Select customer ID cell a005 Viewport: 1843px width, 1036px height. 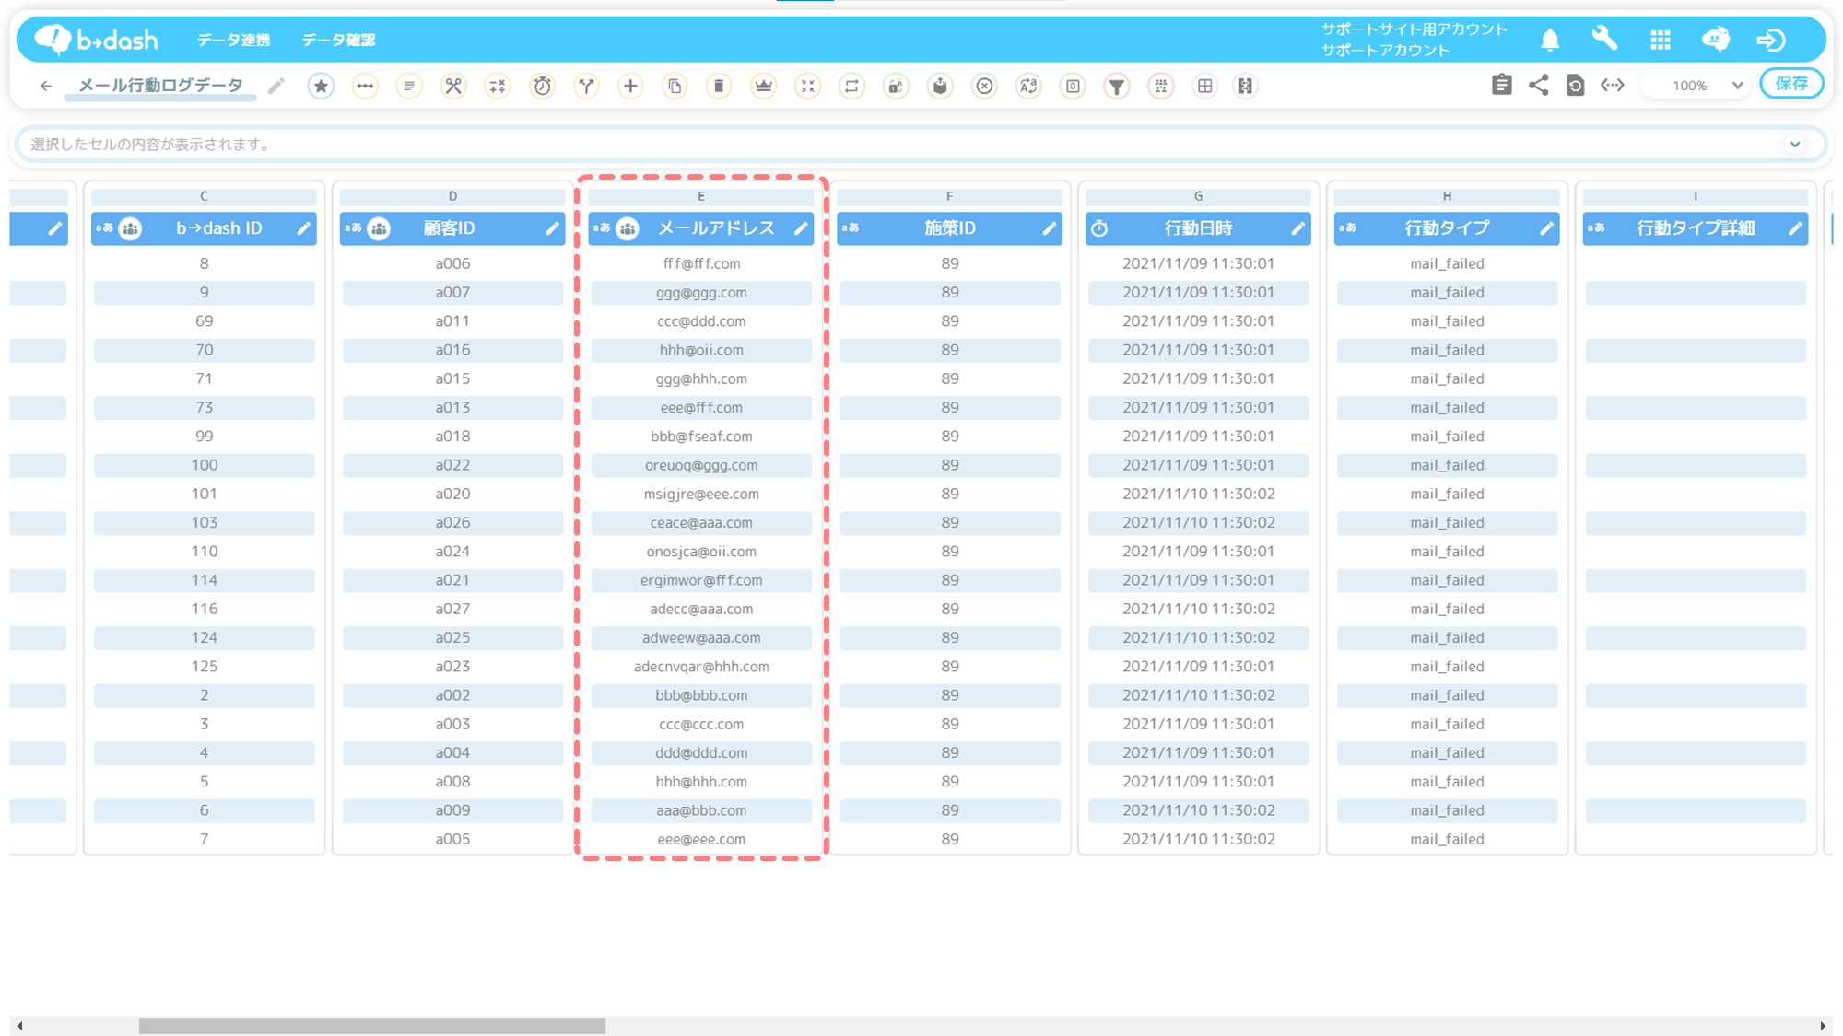452,839
